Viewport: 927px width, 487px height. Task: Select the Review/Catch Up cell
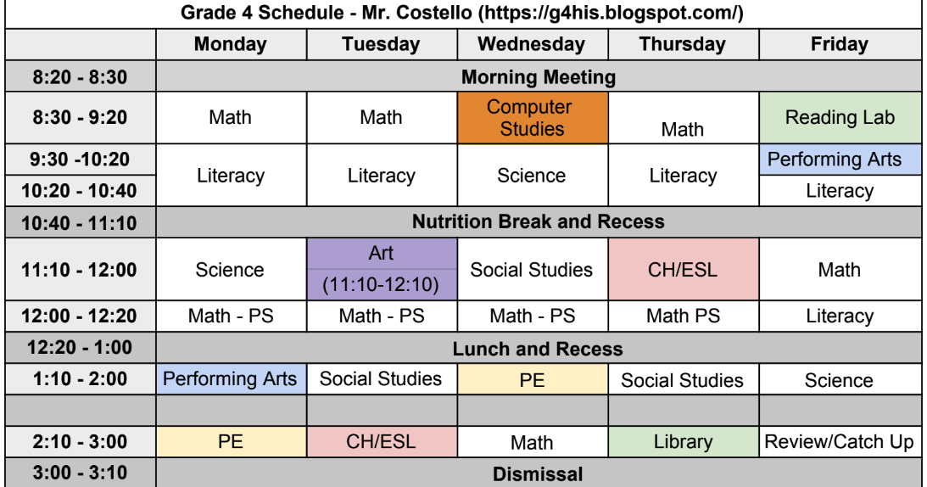click(x=840, y=441)
